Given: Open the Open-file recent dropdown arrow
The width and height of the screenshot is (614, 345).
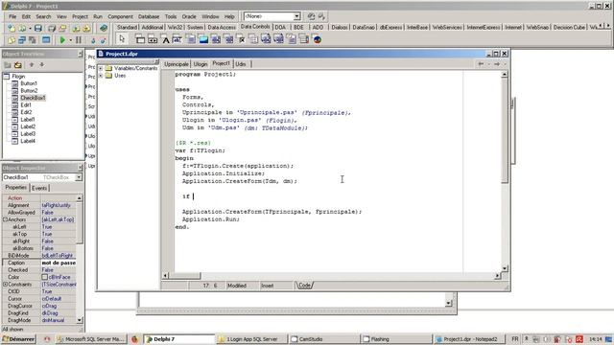Looking at the screenshot, I should pos(30,28).
